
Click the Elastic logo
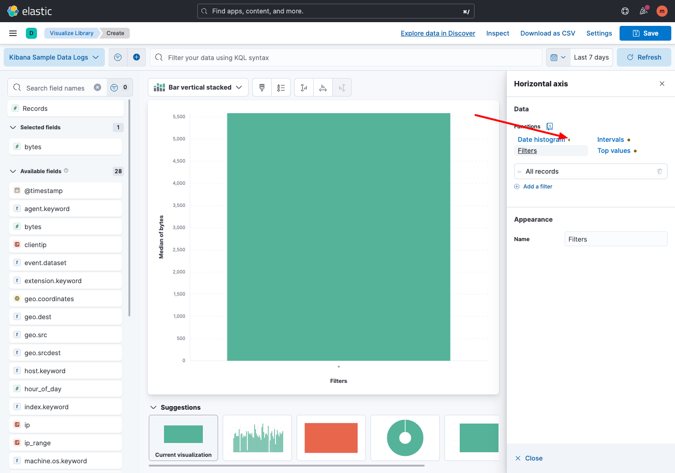pyautogui.click(x=30, y=11)
